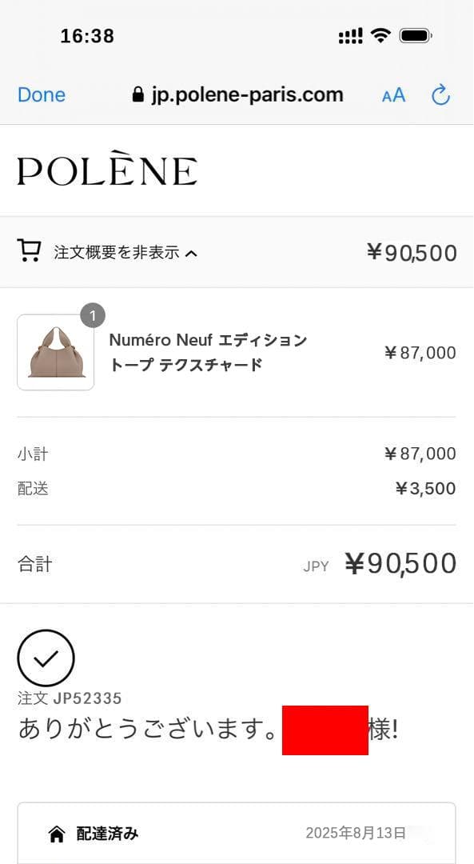
Task: Tap the Numéro Neuf bag thumbnail image
Action: (55, 352)
